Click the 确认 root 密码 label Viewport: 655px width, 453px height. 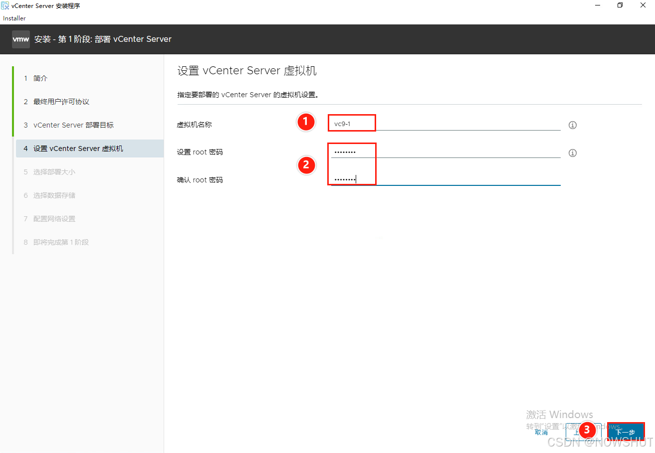[x=200, y=180]
